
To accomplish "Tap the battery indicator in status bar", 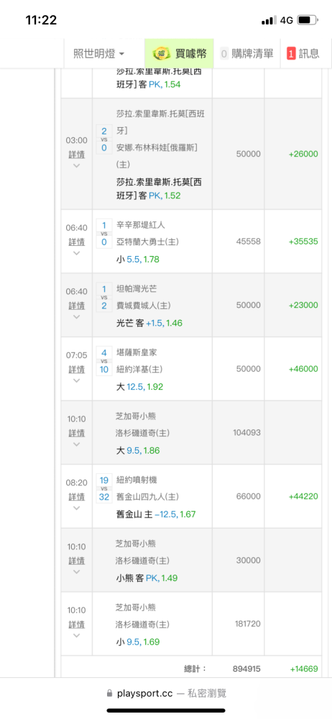I will click(308, 21).
